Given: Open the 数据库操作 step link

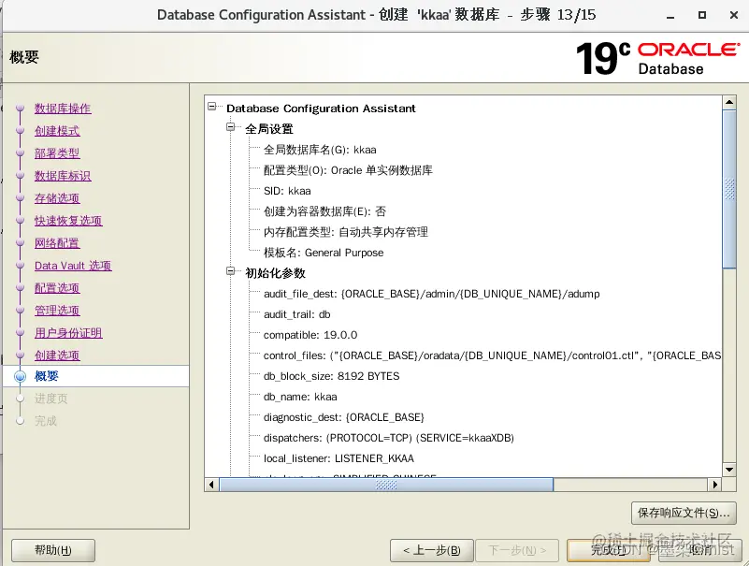Looking at the screenshot, I should [x=63, y=109].
